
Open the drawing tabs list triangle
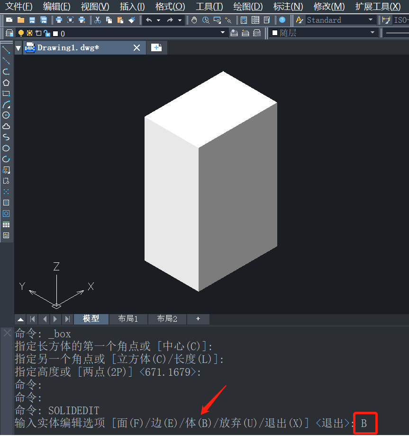[x=18, y=48]
